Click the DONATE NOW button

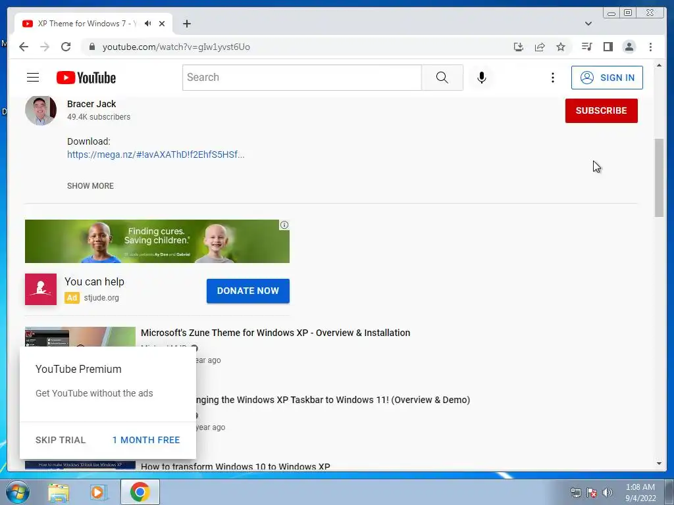pos(247,291)
